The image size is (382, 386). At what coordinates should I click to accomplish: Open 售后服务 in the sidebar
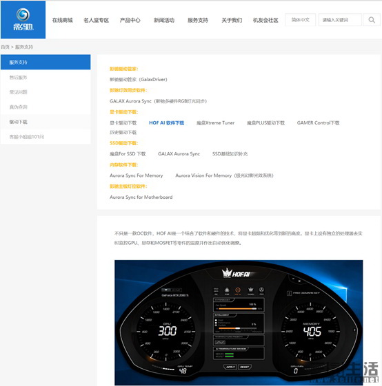click(x=18, y=77)
